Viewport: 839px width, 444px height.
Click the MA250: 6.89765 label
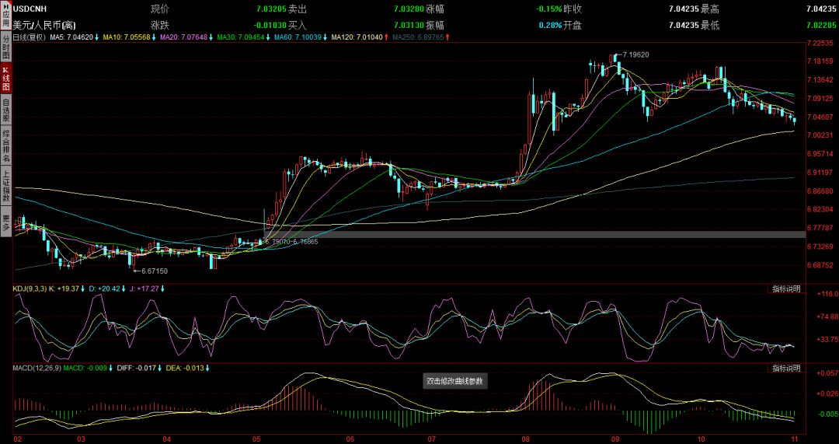(417, 37)
